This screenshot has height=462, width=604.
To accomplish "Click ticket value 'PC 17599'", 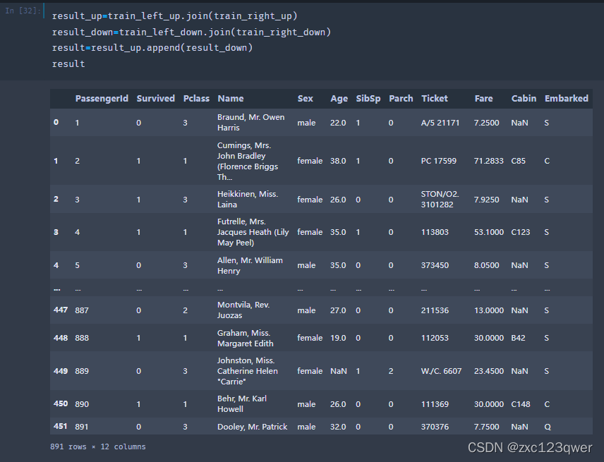I will click(x=438, y=161).
